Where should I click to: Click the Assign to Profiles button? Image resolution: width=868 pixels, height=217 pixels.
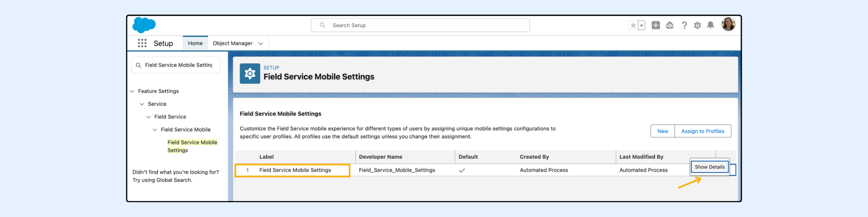[703, 131]
